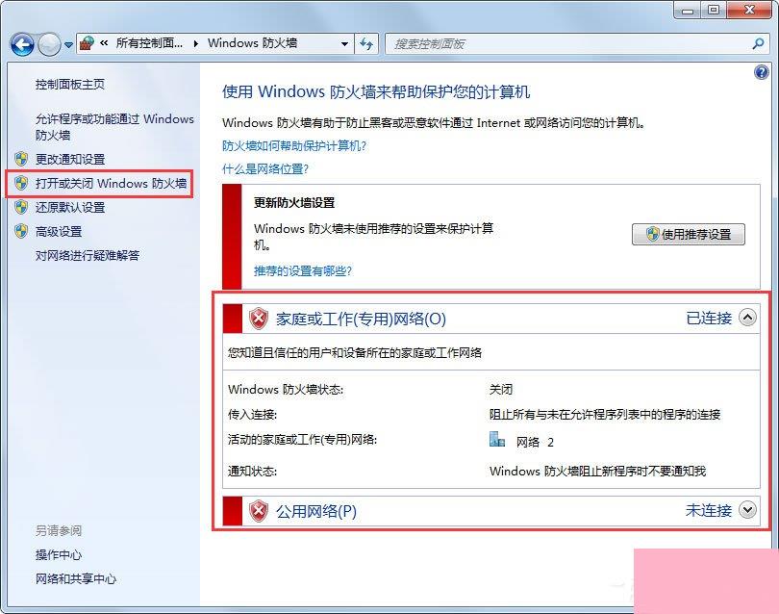This screenshot has width=779, height=614.
Task: Click the 公用网络(P) header
Action: click(316, 511)
